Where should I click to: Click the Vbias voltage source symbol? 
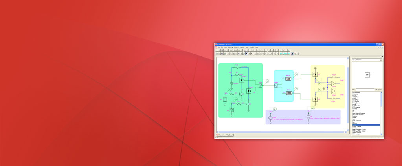coord(270,117)
